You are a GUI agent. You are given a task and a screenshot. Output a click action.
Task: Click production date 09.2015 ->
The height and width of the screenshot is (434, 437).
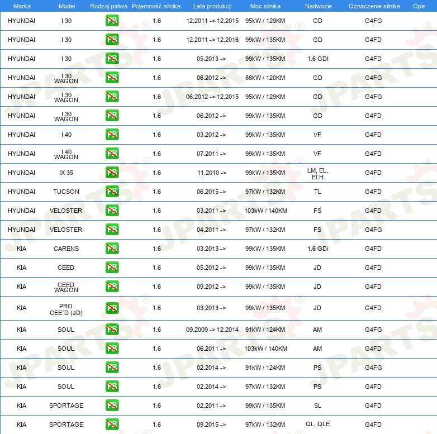point(211,425)
